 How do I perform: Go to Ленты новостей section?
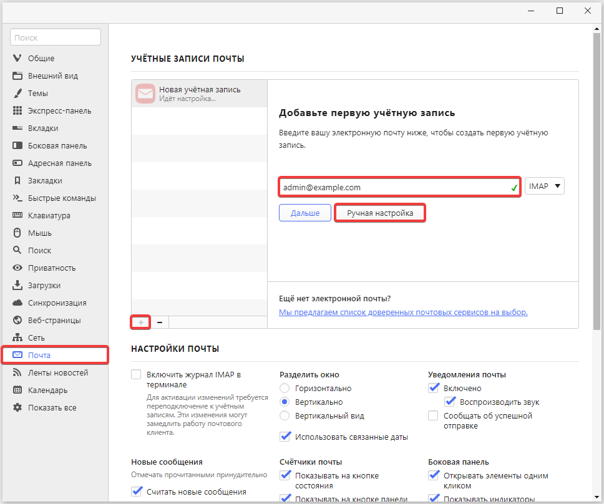click(57, 373)
